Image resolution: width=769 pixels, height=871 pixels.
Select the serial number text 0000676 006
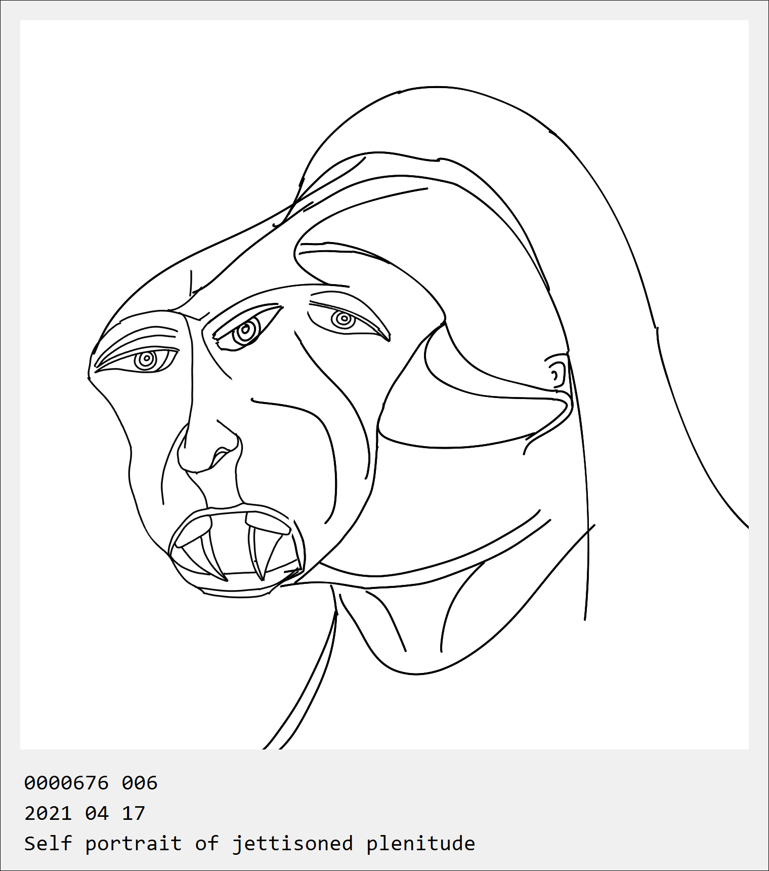click(91, 783)
